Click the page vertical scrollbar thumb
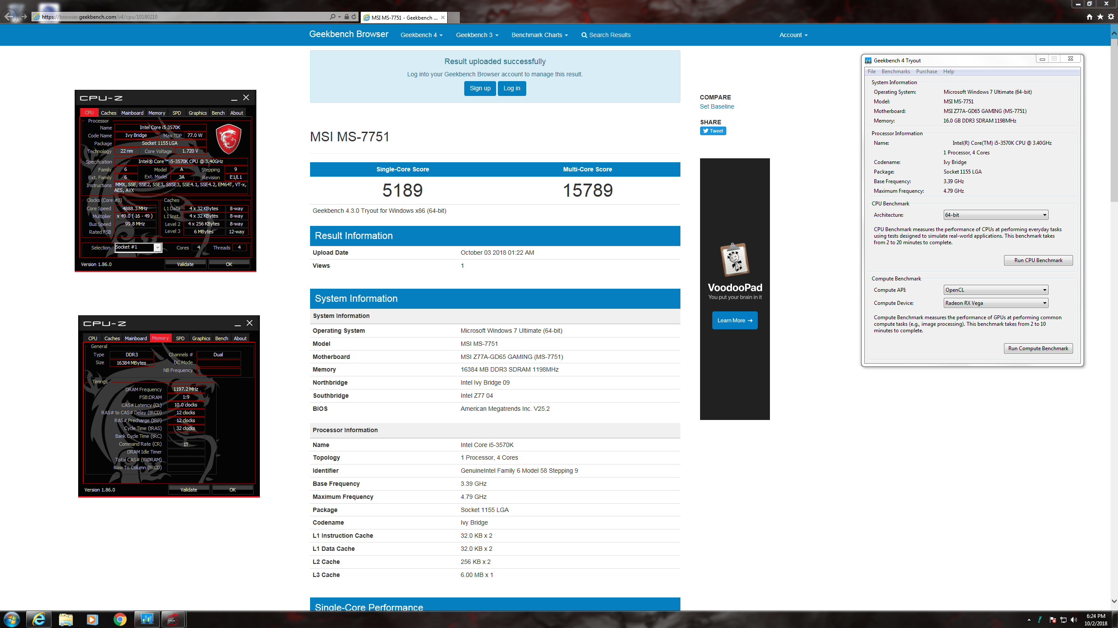This screenshot has height=628, width=1118. click(1114, 120)
